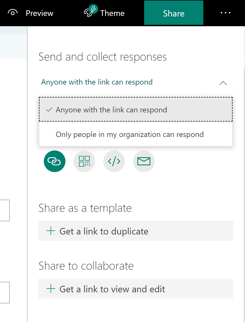Viewport: 245px width, 322px height.
Task: Click Get a link to duplicate
Action: pyautogui.click(x=136, y=231)
